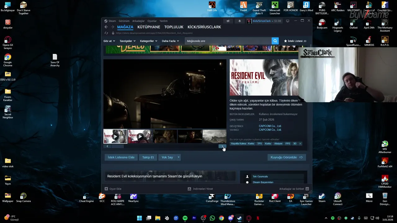Open Windows Start menu
This screenshot has height=223, width=397.
point(140,218)
